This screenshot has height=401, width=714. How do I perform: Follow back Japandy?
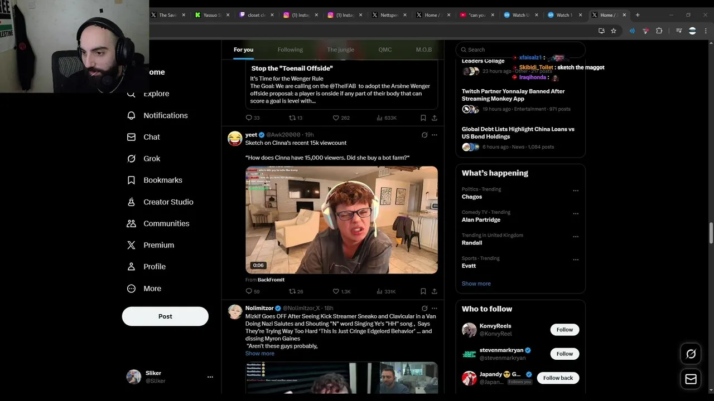pos(558,378)
